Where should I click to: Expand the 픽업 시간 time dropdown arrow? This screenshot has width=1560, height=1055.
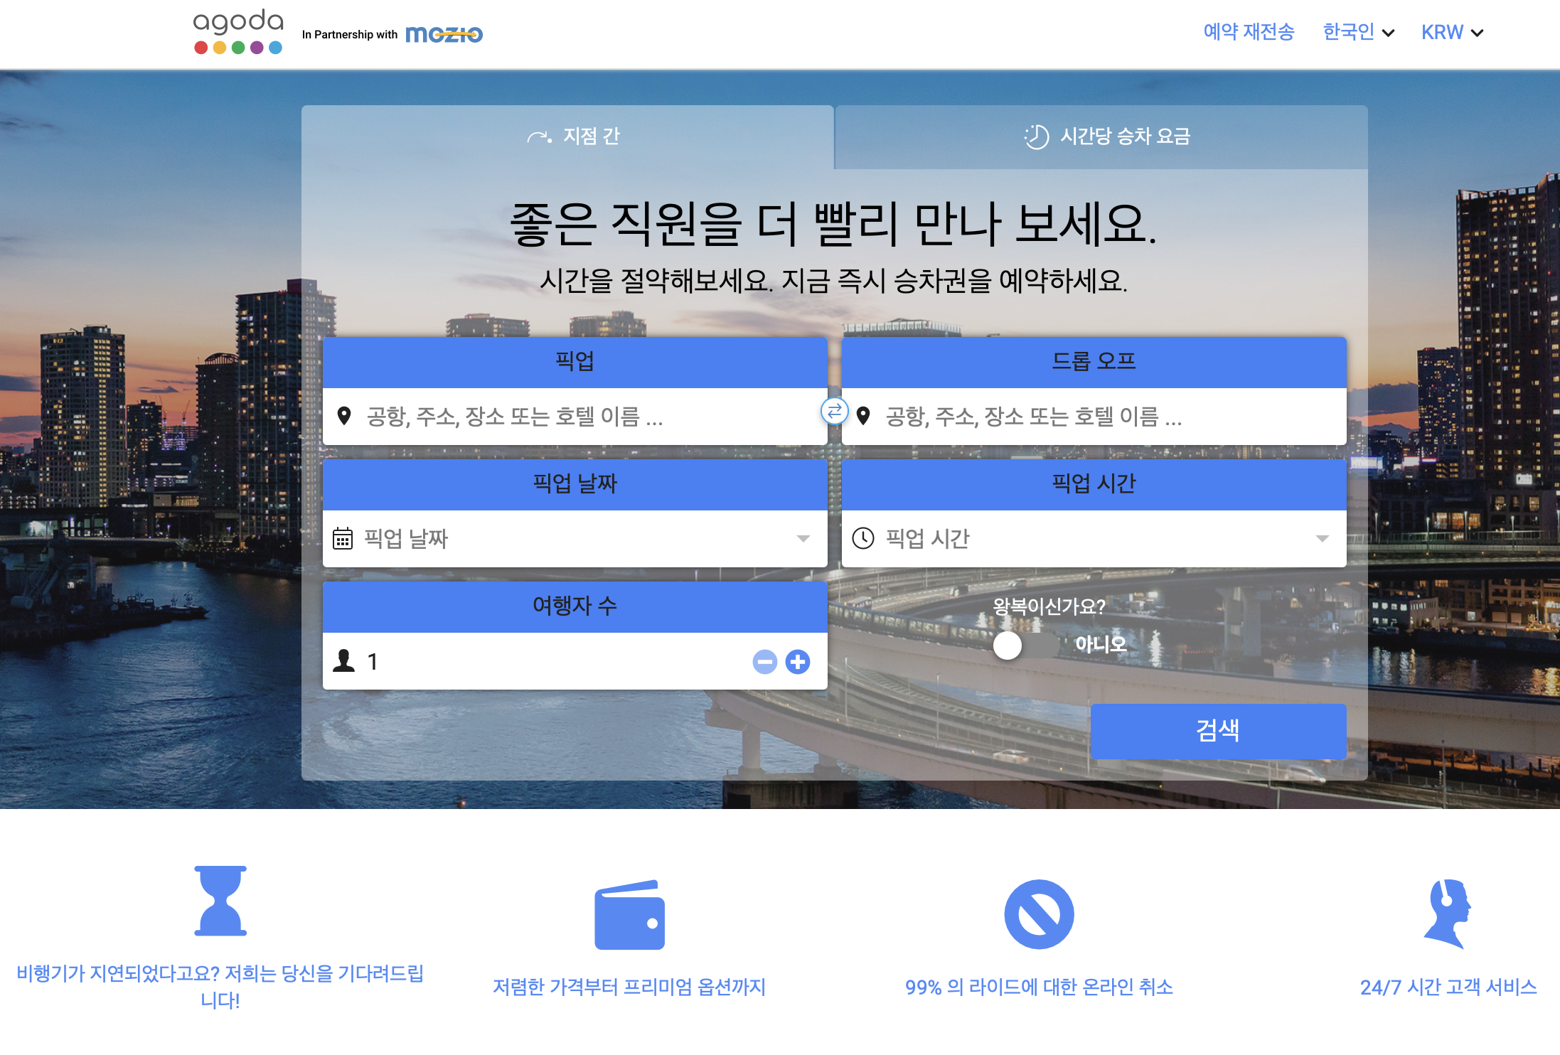[x=1323, y=539]
